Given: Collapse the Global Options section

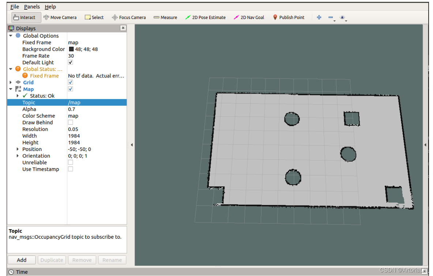Looking at the screenshot, I should pyautogui.click(x=11, y=36).
